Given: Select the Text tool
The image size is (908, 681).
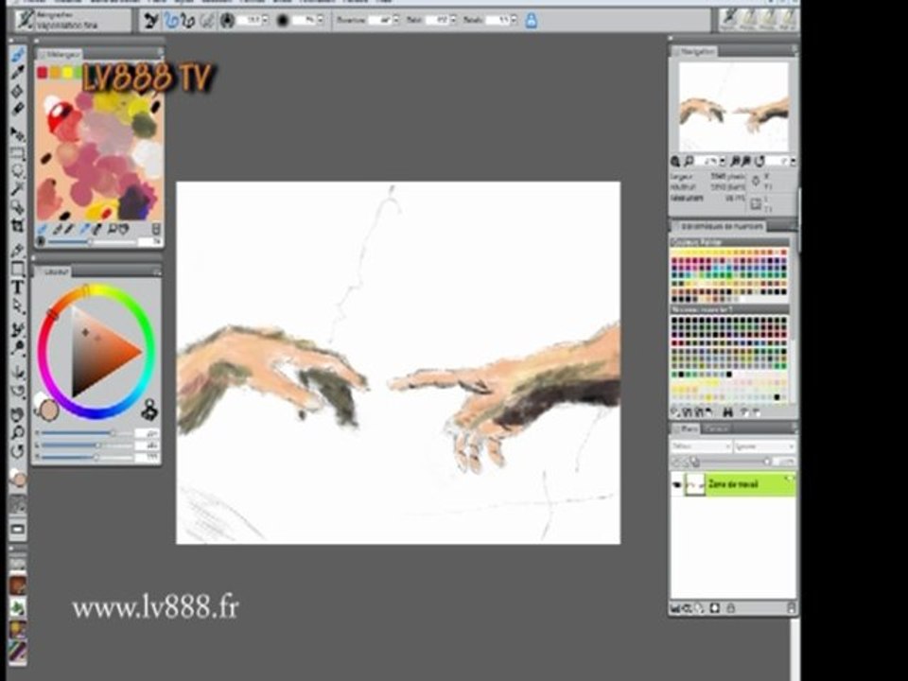Looking at the screenshot, I should 18,288.
